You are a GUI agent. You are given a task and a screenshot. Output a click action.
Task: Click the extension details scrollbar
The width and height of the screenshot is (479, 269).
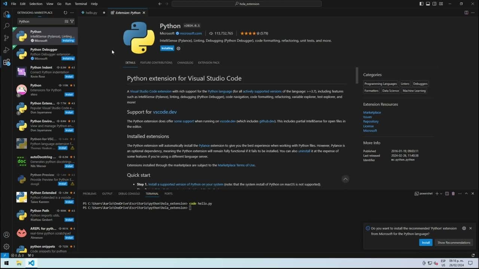[x=357, y=75]
